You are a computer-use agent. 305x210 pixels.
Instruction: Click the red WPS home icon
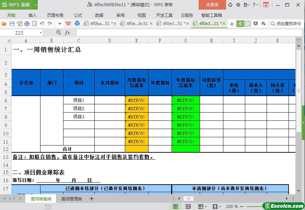pos(68,24)
